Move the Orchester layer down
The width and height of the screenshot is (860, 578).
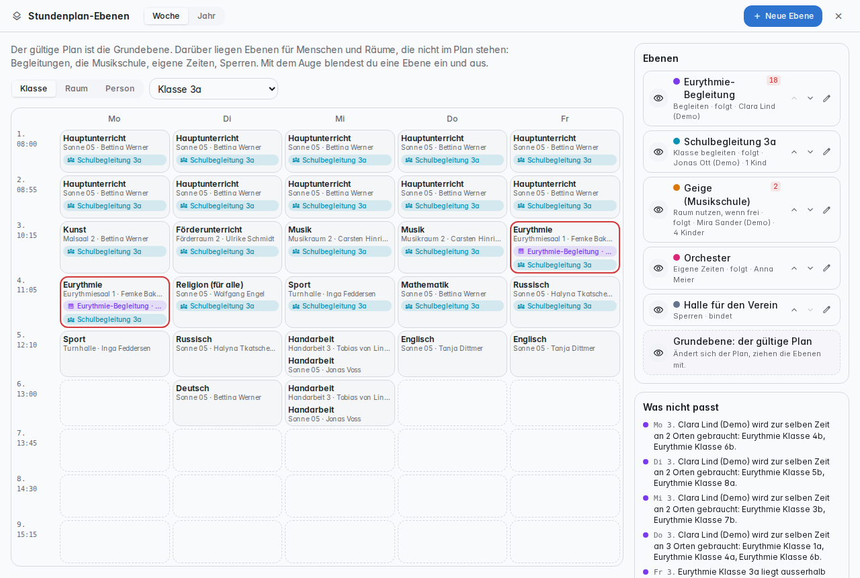[x=810, y=268]
